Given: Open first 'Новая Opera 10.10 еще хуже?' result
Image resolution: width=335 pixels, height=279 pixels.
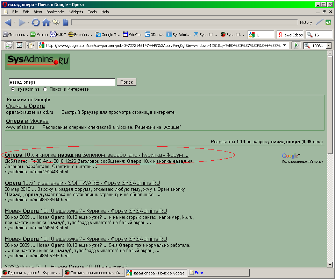Looking at the screenshot, I should (x=86, y=211).
